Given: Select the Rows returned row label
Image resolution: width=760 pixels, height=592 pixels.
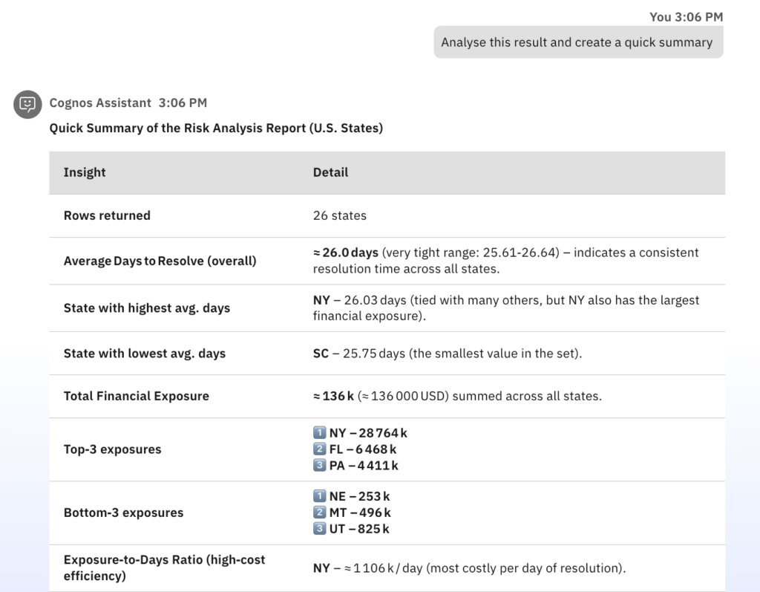Looking at the screenshot, I should 107,215.
